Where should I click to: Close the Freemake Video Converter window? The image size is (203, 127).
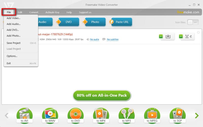(x=199, y=5)
